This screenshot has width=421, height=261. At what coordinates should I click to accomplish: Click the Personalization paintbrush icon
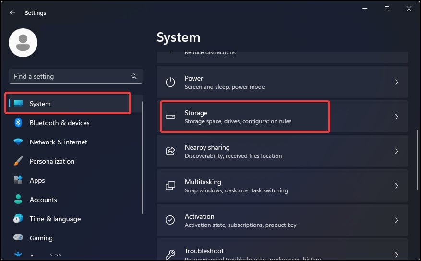coord(18,161)
